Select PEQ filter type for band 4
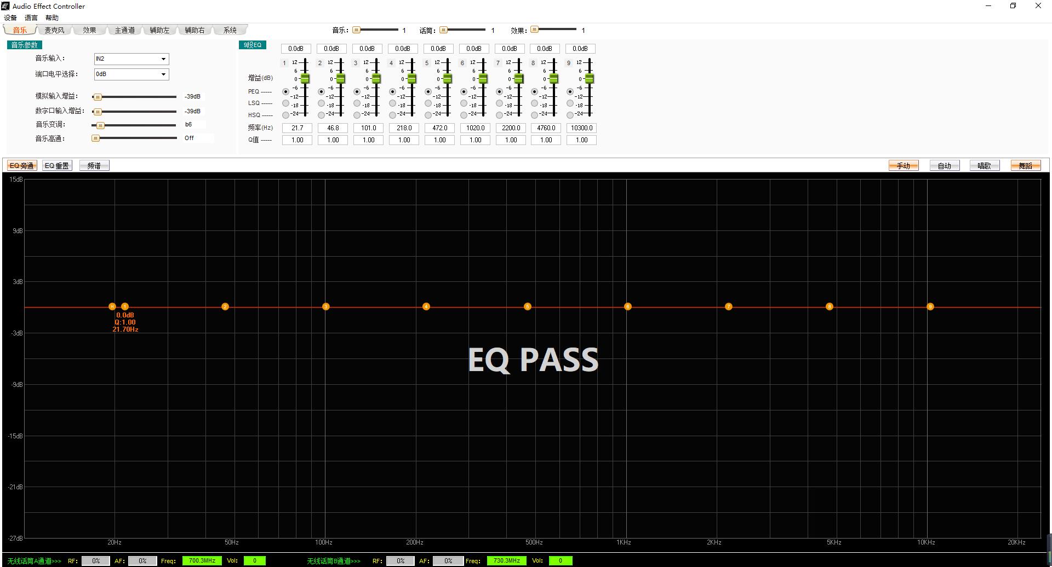 pos(392,91)
